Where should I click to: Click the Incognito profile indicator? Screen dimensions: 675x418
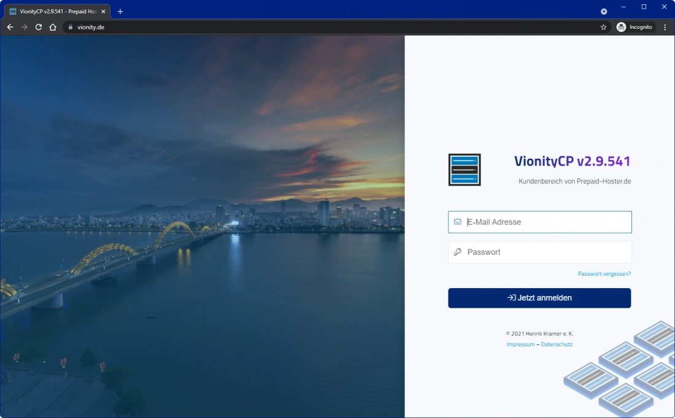[635, 27]
